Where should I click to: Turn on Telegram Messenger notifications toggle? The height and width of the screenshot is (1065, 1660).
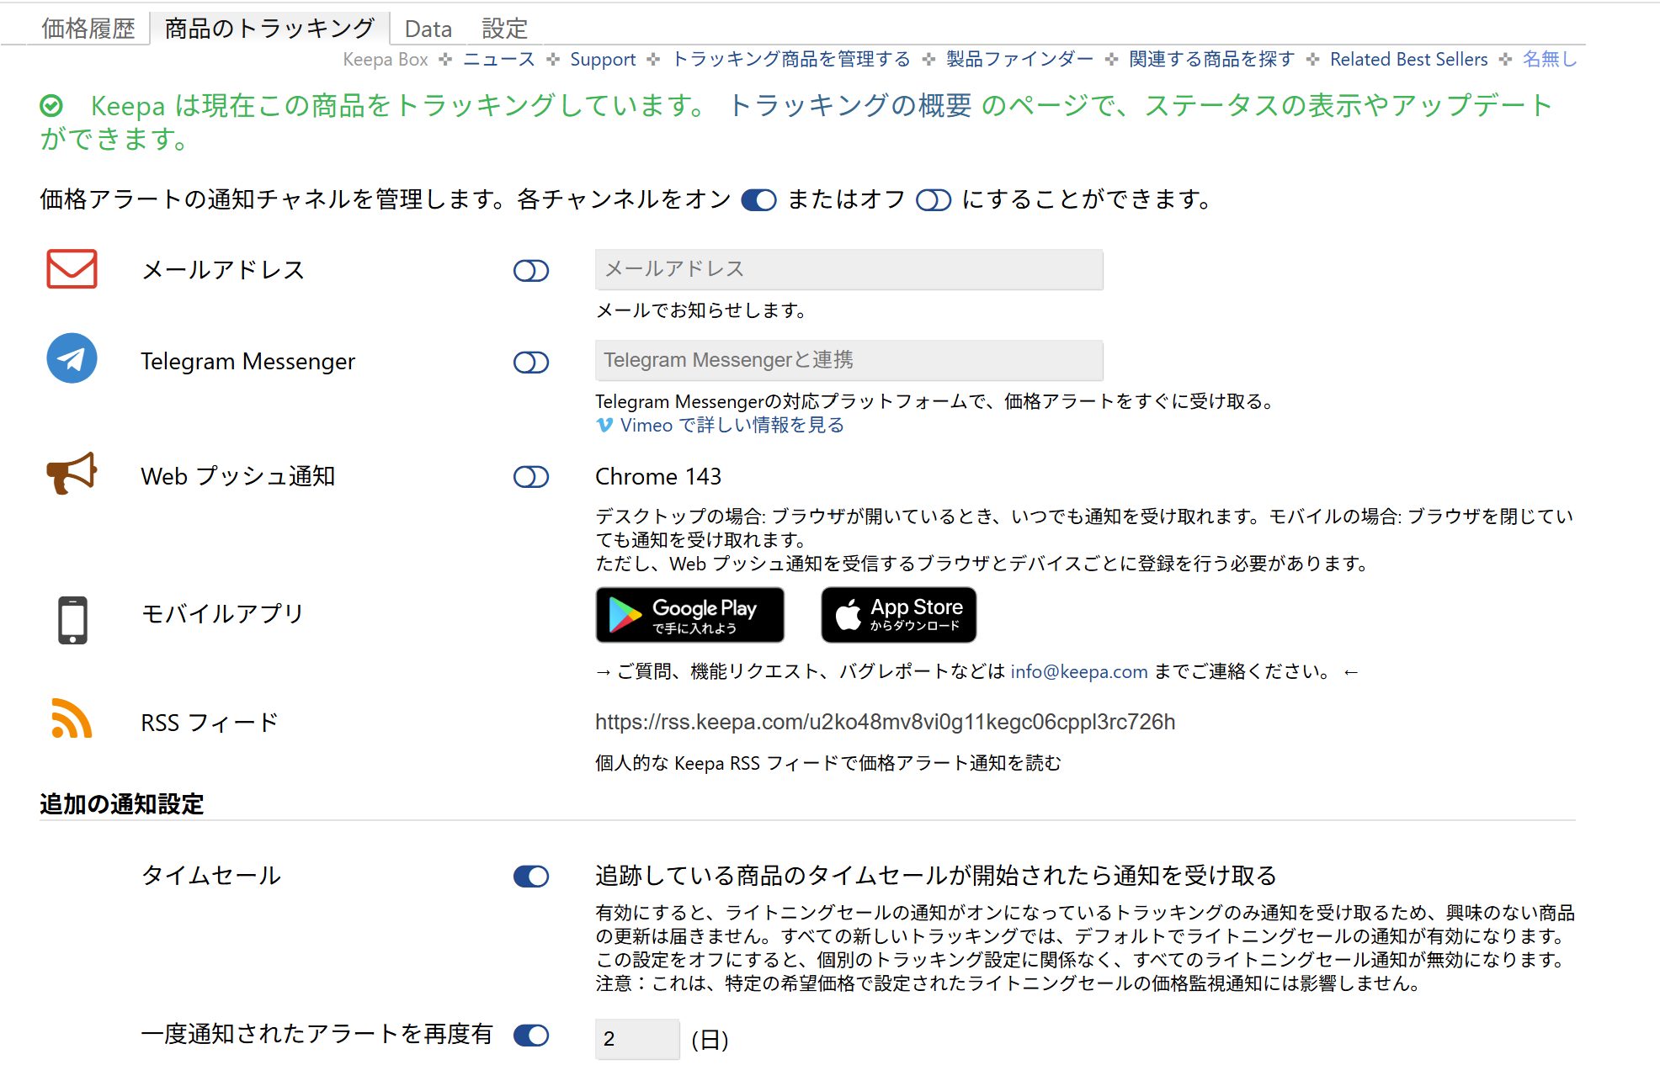[x=531, y=363]
